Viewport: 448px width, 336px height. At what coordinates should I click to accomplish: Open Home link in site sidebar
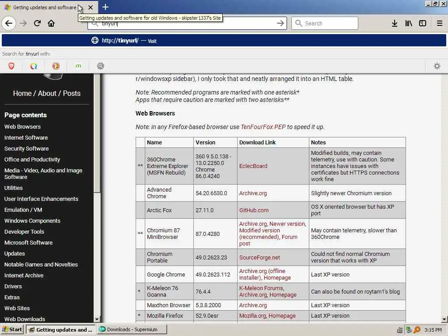22,94
